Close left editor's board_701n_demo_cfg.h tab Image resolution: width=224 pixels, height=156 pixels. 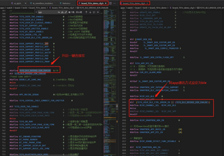tap(106, 3)
